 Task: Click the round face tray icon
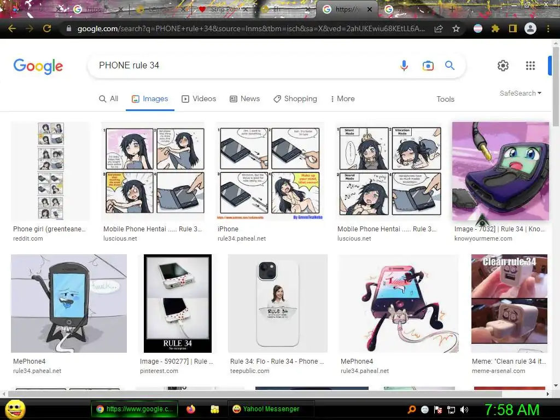(424, 410)
